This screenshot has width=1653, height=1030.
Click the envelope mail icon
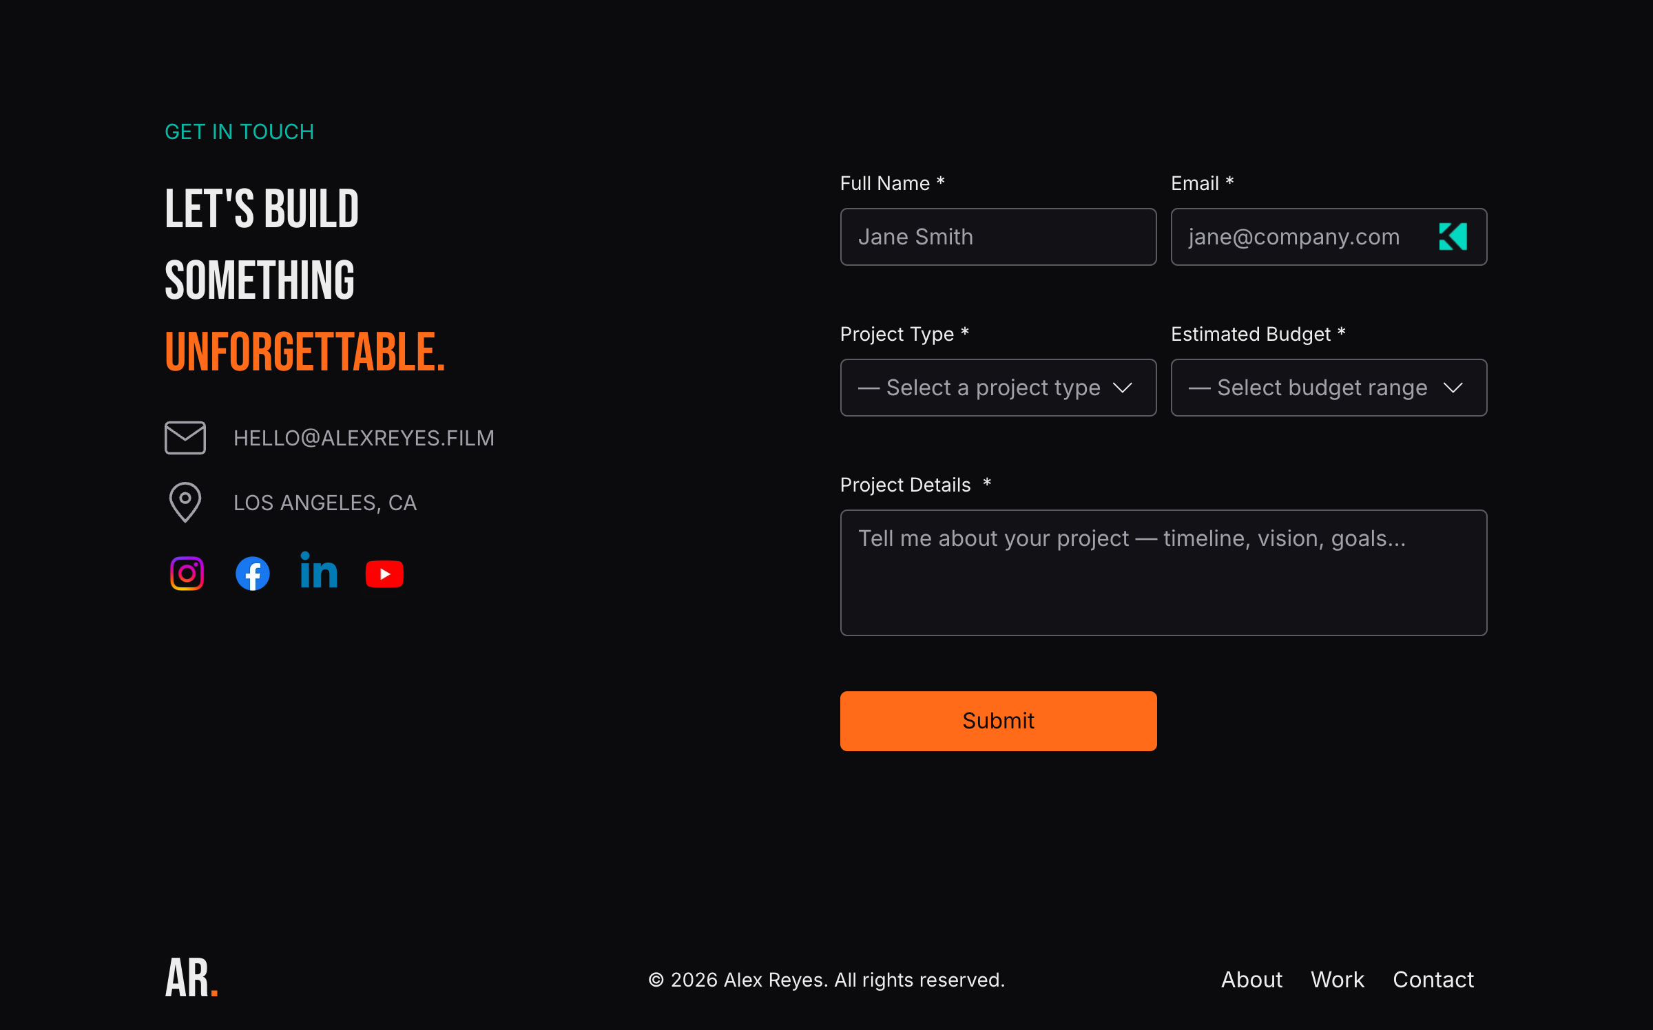(185, 438)
